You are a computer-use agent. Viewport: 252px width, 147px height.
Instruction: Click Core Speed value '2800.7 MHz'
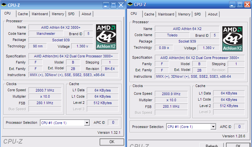45,90
